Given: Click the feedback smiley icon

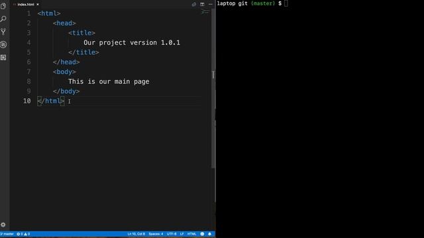Looking at the screenshot, I should coord(202,234).
